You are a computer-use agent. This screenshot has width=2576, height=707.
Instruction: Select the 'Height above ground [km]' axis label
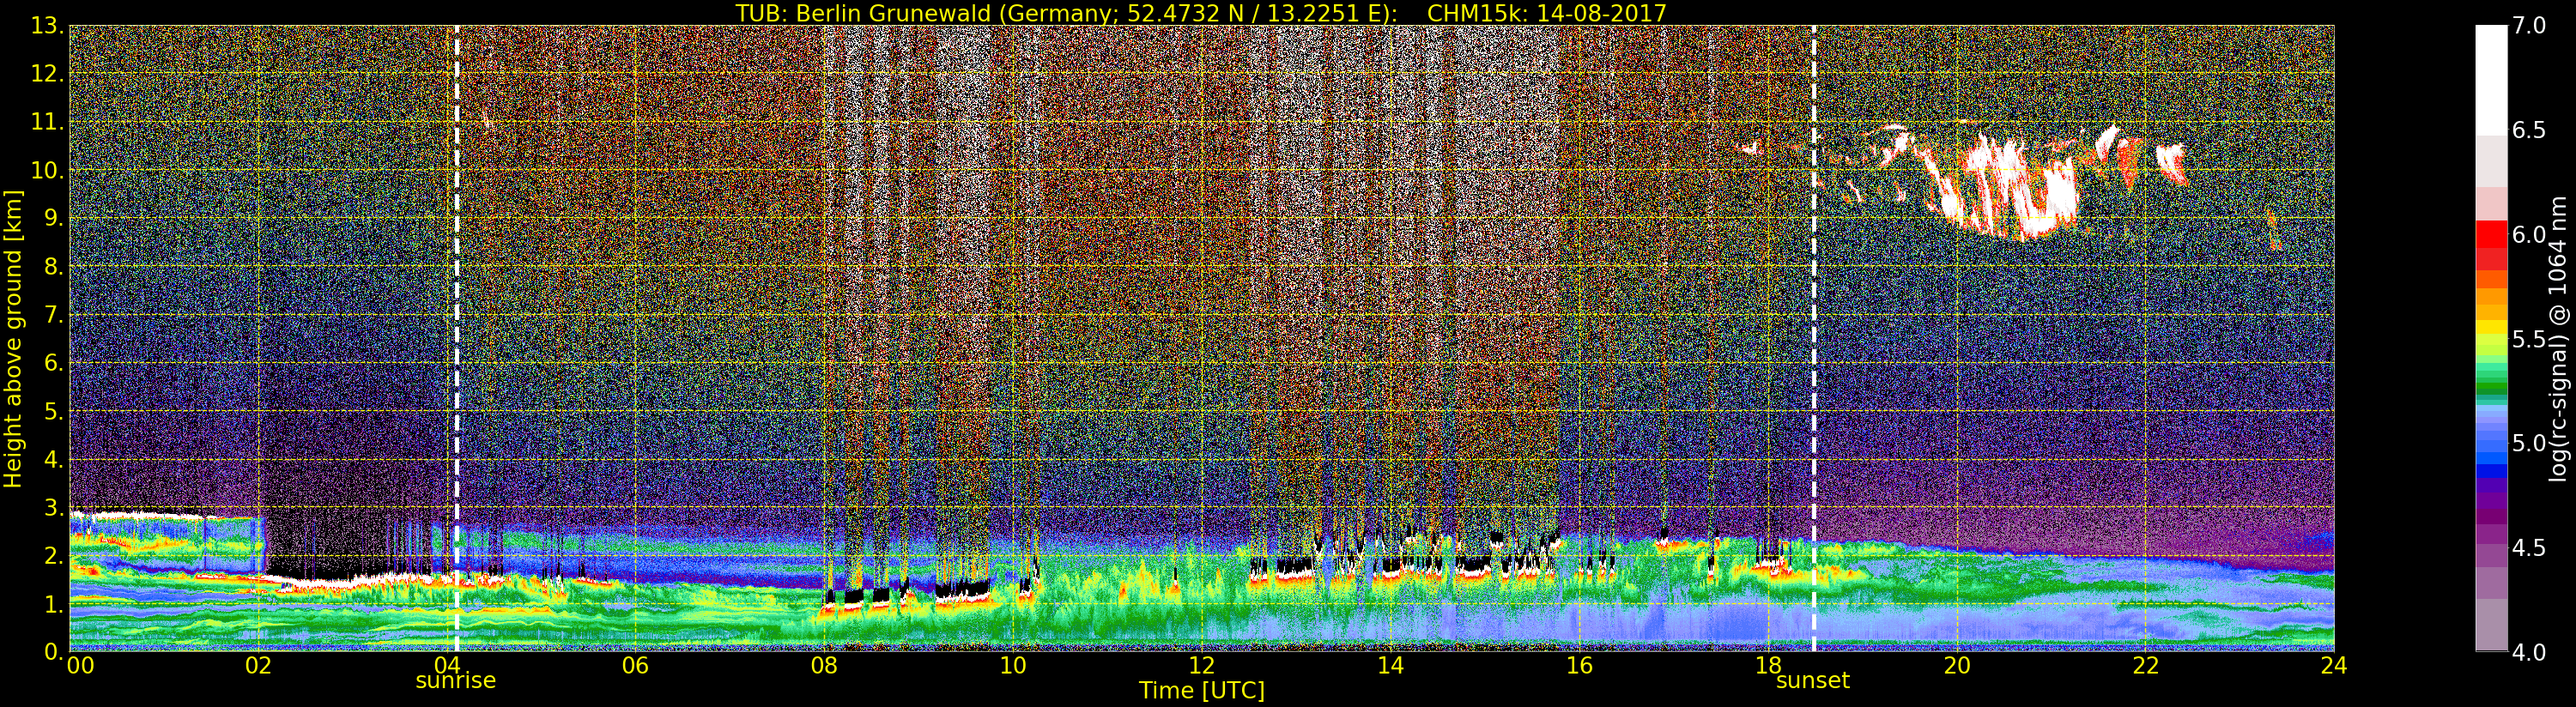pos(13,339)
